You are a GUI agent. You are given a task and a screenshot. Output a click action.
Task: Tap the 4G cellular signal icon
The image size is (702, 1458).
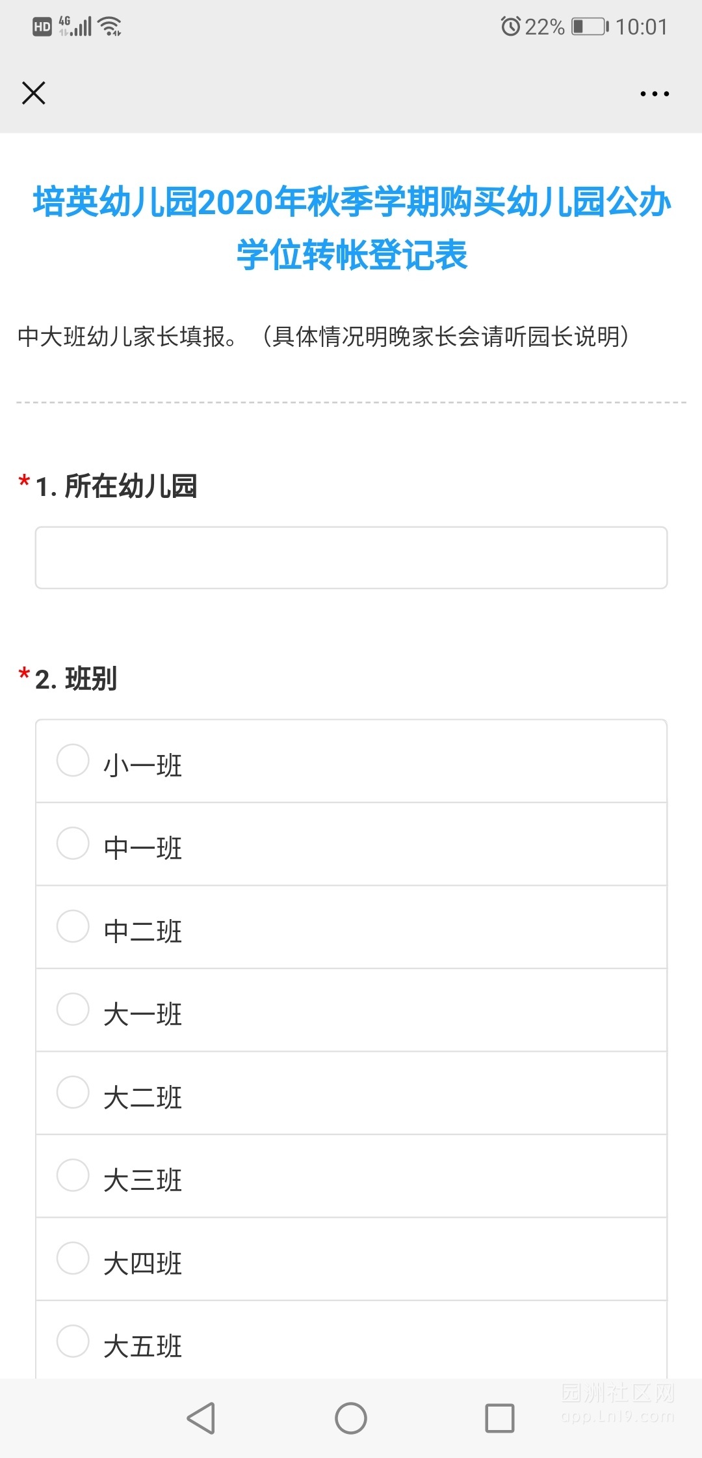(x=75, y=27)
